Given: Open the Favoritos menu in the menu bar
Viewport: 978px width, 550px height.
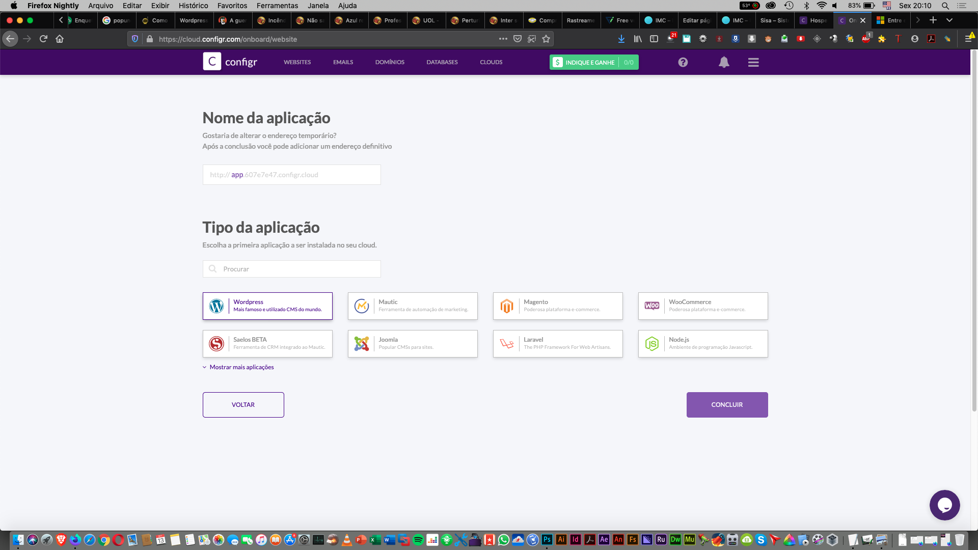Looking at the screenshot, I should (232, 6).
